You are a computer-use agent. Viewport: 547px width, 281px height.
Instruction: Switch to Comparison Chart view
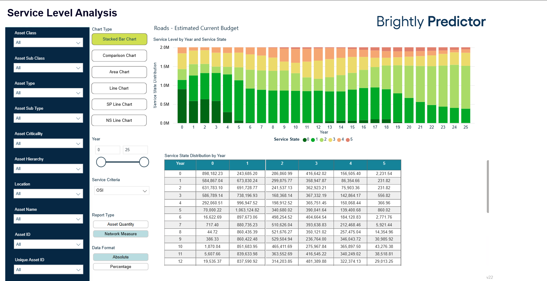click(119, 56)
